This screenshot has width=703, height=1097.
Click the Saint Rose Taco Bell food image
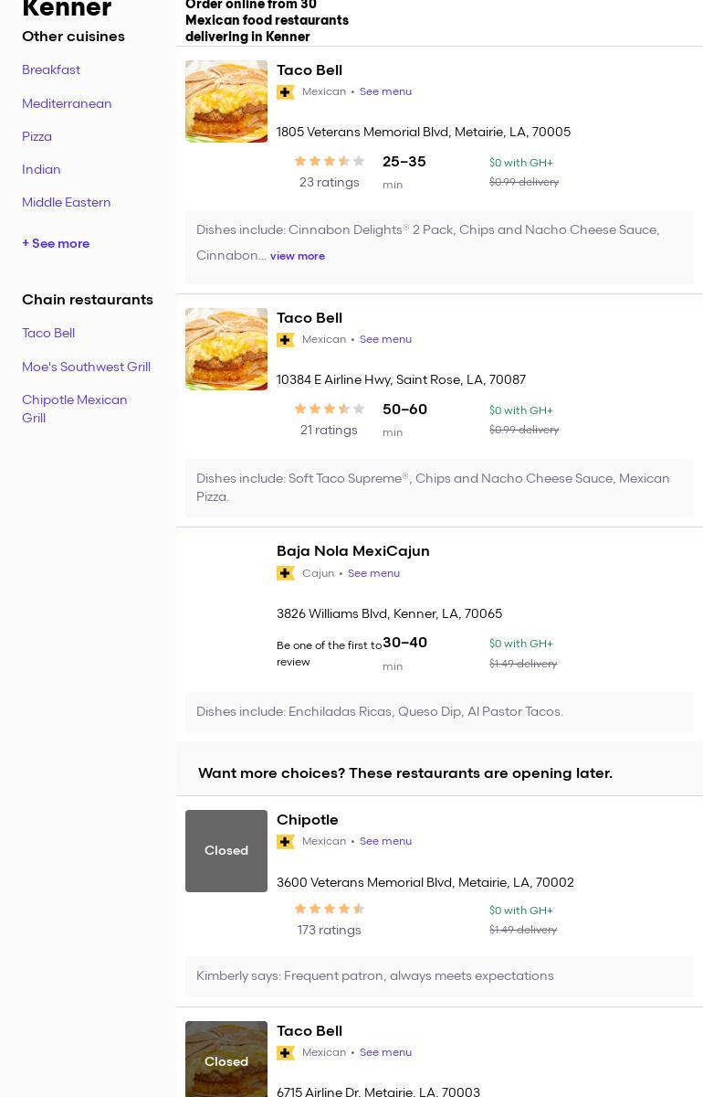pos(226,349)
